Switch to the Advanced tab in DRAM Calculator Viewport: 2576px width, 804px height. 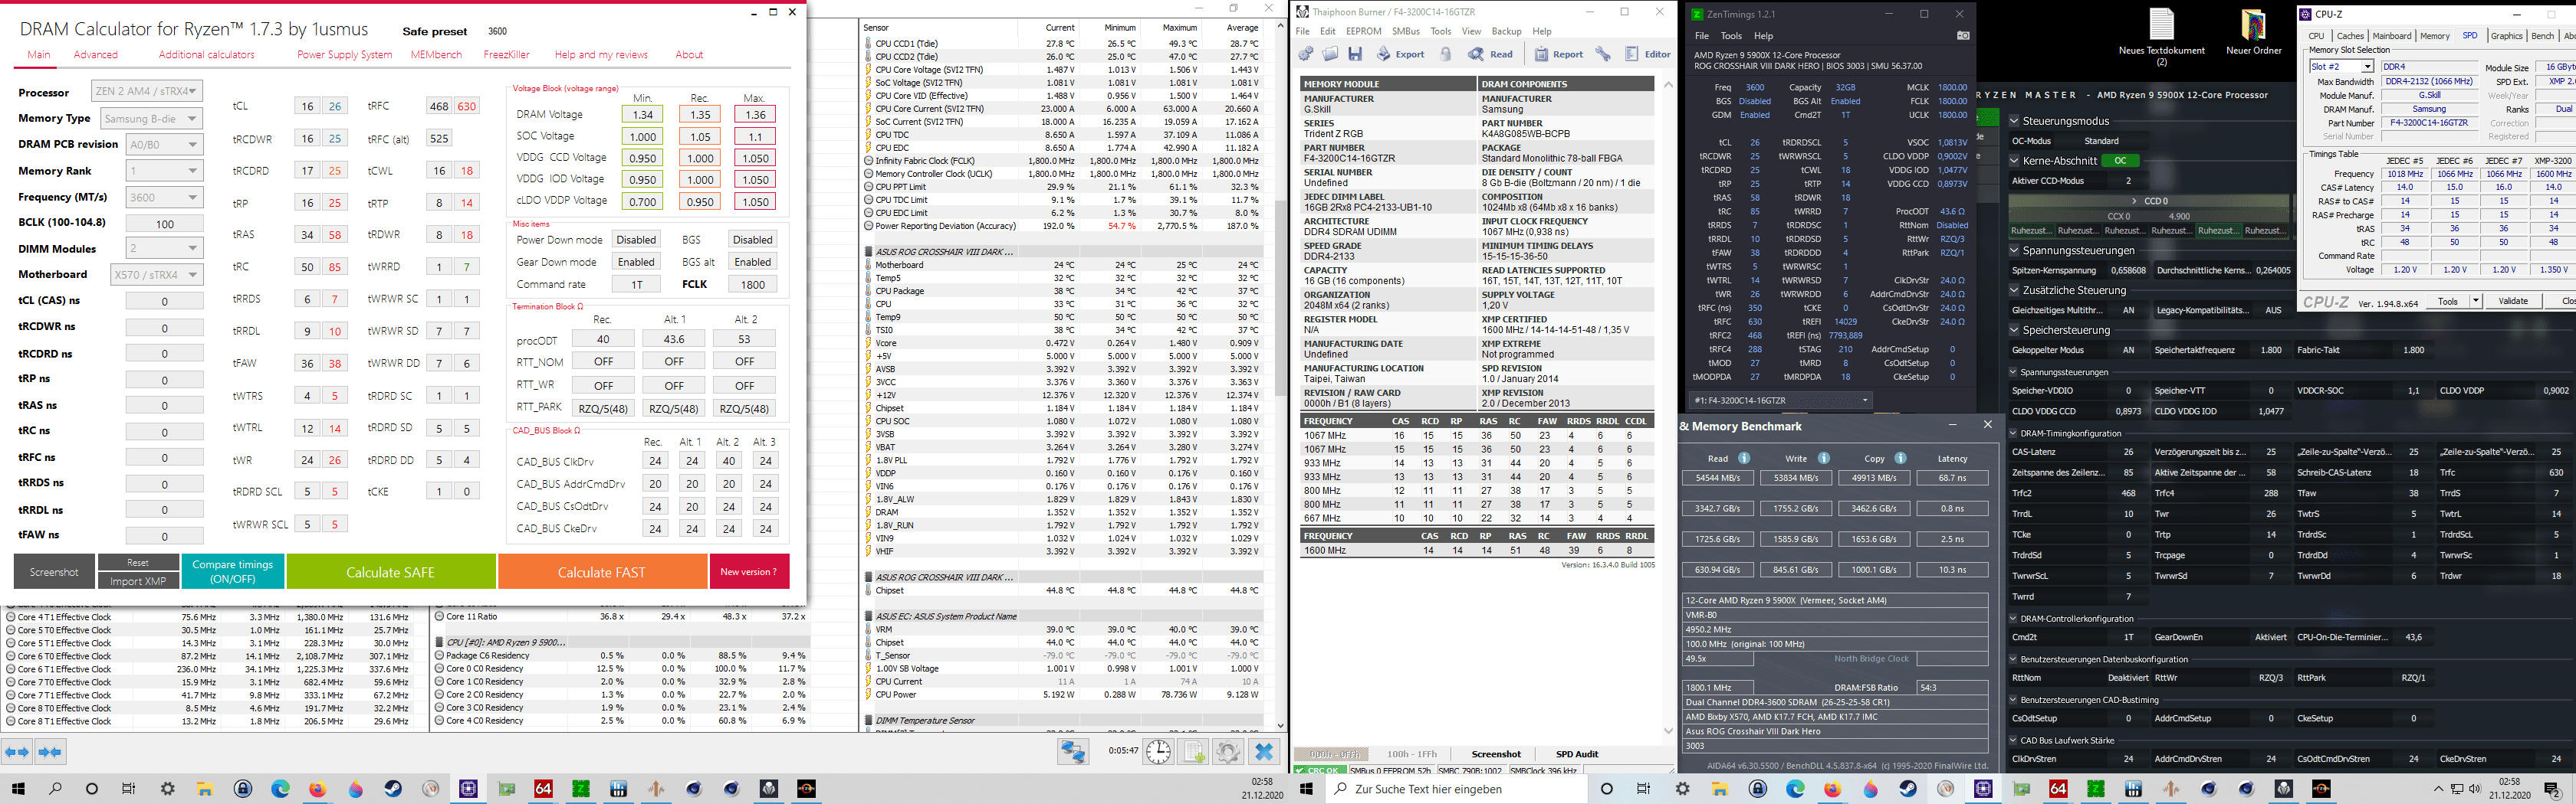tap(96, 55)
